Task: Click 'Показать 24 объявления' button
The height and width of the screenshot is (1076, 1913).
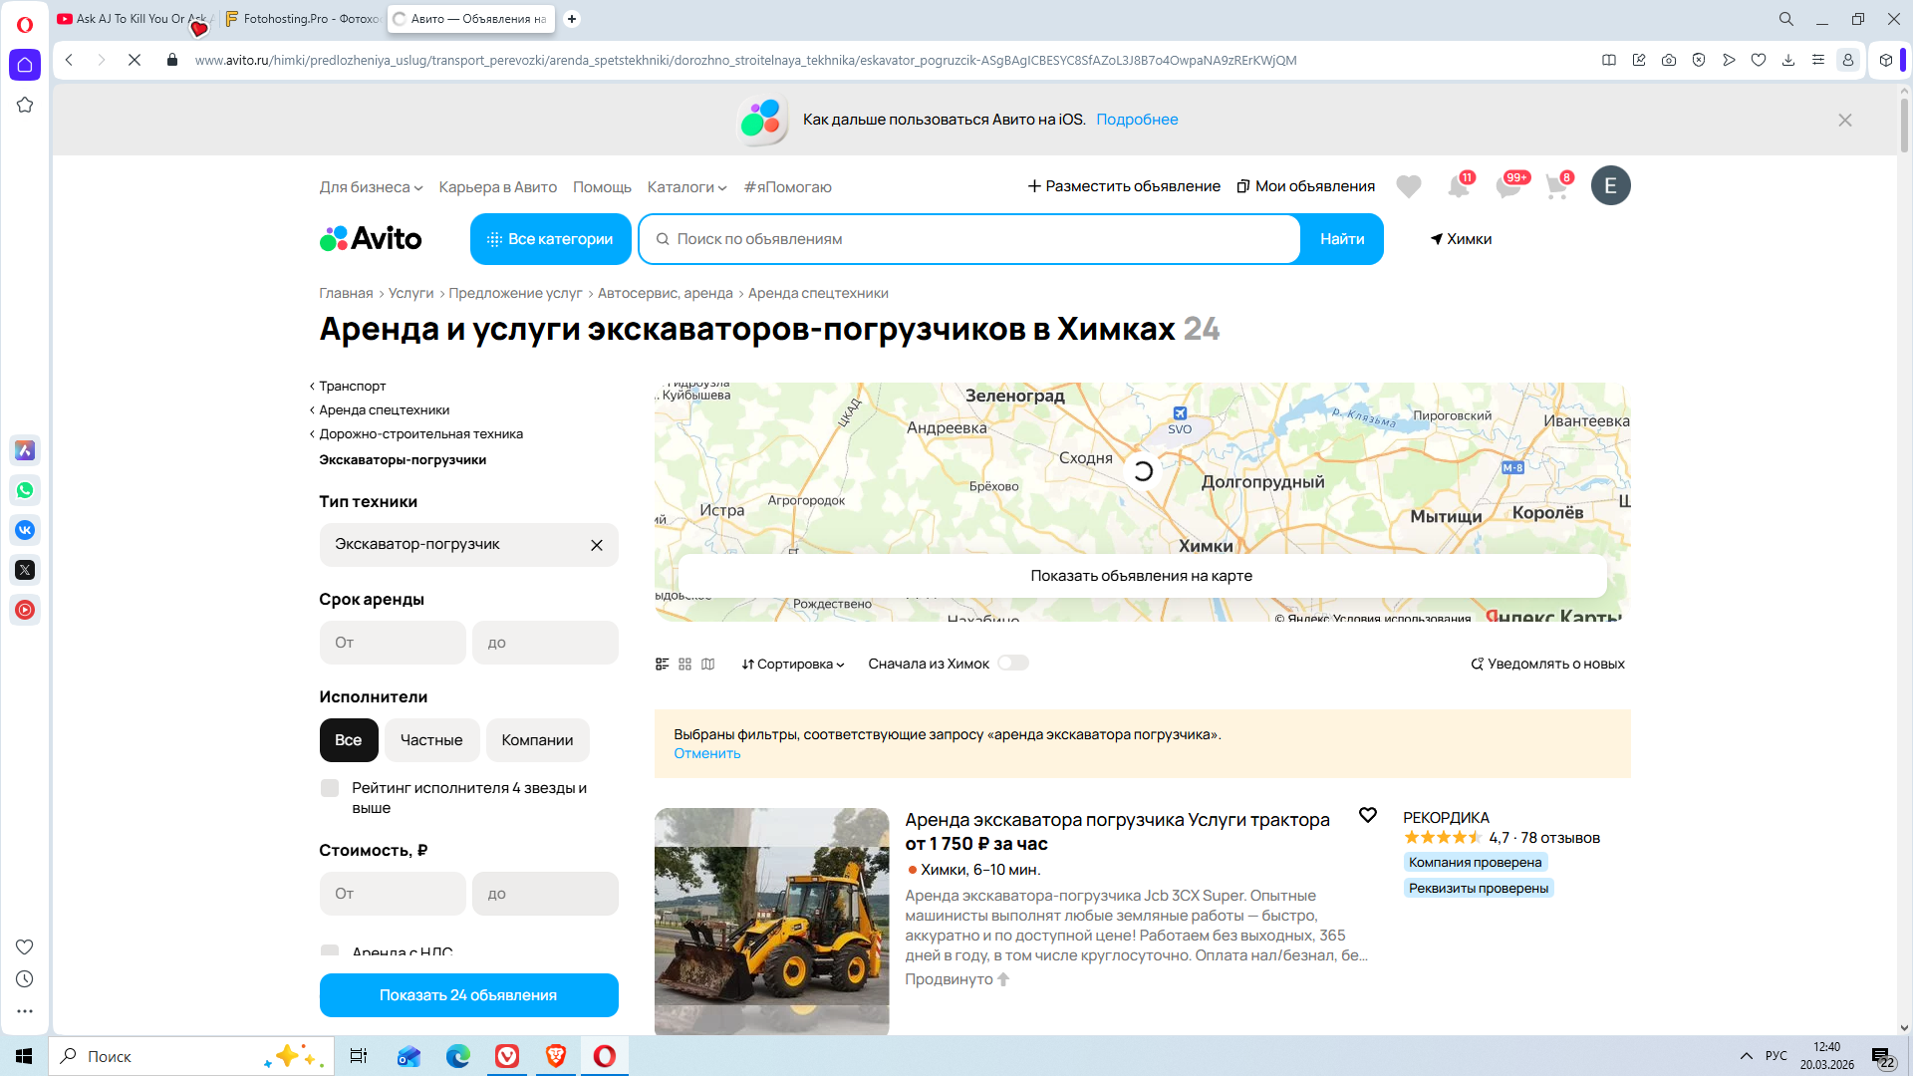Action: pos(468,995)
